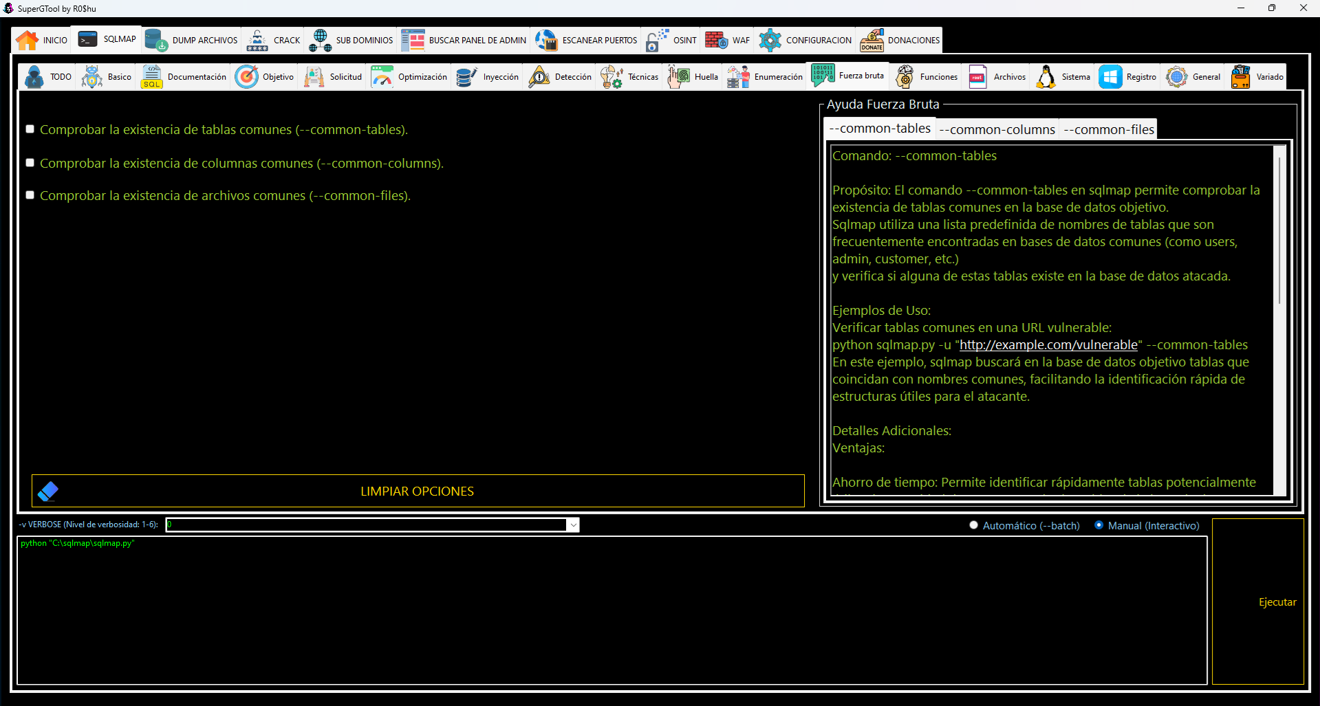Screen dimensions: 1320x706
Task: Open the http://example.com/vulnerable link
Action: [x=1048, y=344]
